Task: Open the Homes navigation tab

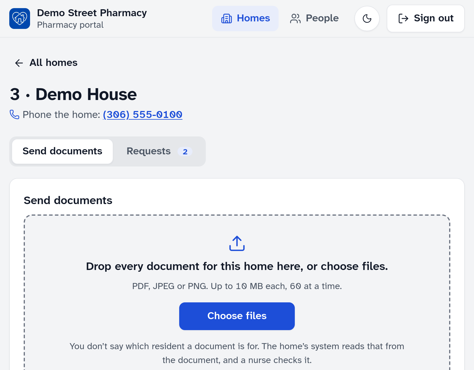Action: pos(245,18)
